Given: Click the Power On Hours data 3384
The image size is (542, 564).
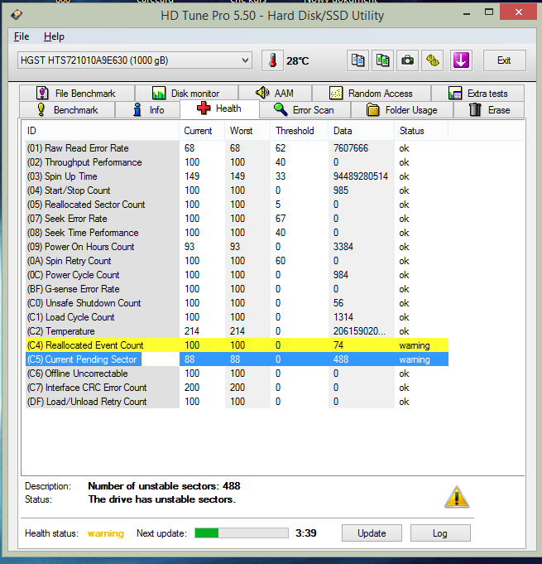Looking at the screenshot, I should point(343,247).
